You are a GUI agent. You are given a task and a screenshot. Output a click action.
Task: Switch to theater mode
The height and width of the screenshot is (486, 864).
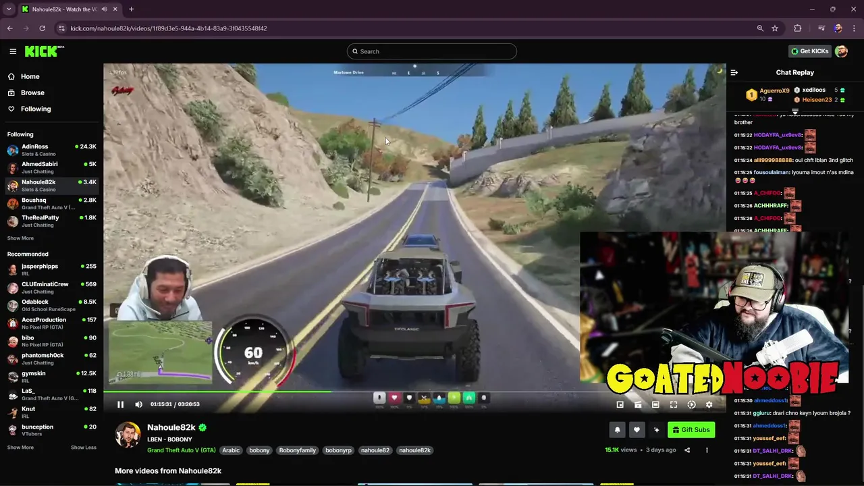(655, 404)
